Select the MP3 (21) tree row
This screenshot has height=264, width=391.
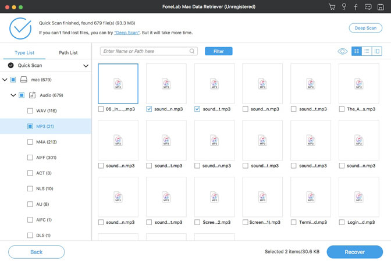(x=45, y=126)
